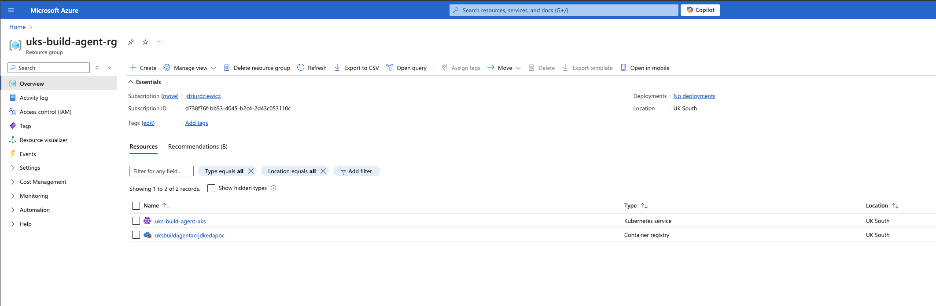Click the Location equals all filter
The width and height of the screenshot is (936, 306).
click(x=291, y=171)
